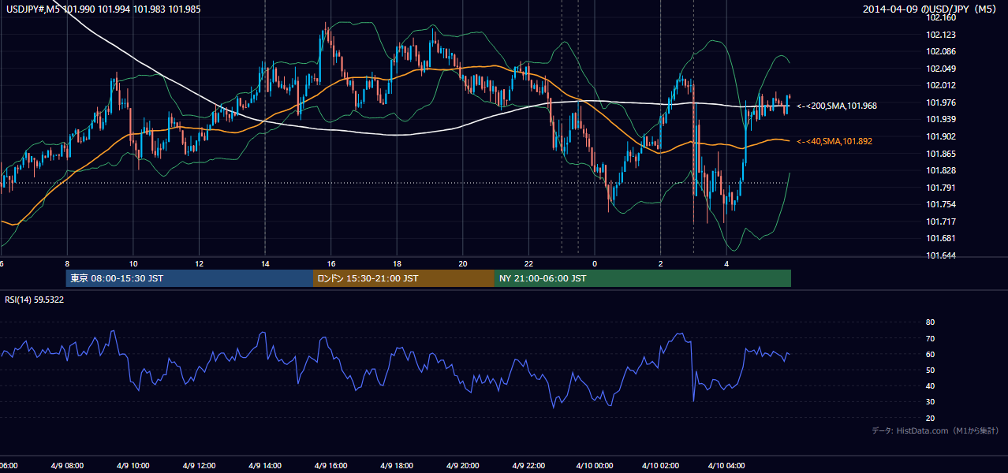Click the 4/9 18:00 time label
Image resolution: width=1008 pixels, height=473 pixels.
(x=397, y=465)
